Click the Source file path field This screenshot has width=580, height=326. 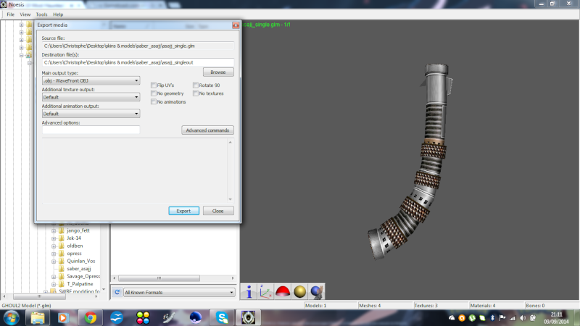click(x=138, y=46)
